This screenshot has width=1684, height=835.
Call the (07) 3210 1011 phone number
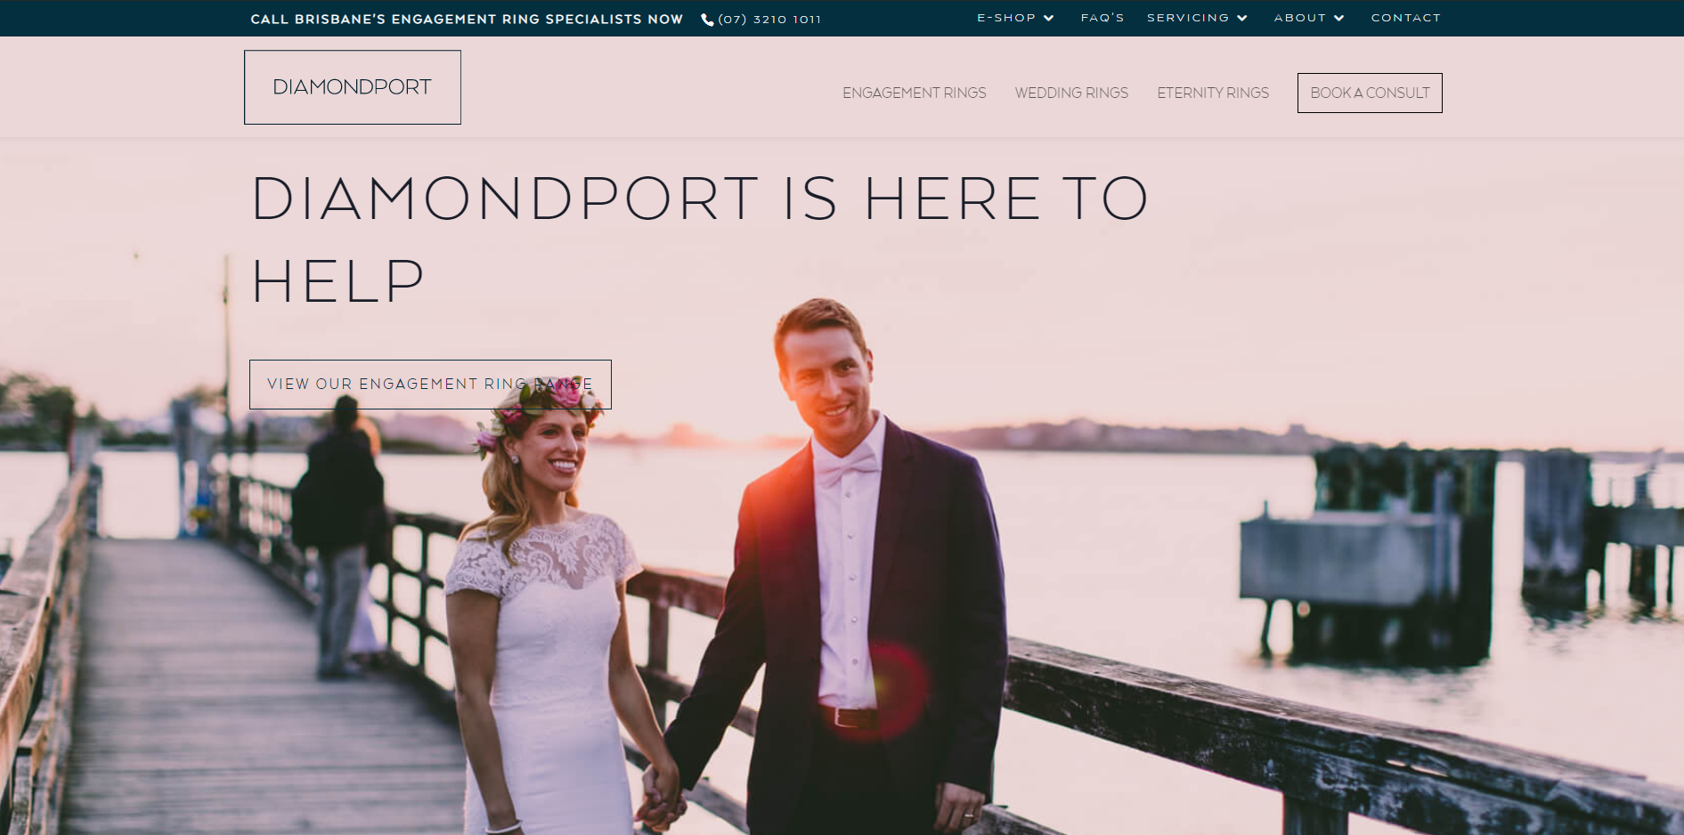point(769,20)
